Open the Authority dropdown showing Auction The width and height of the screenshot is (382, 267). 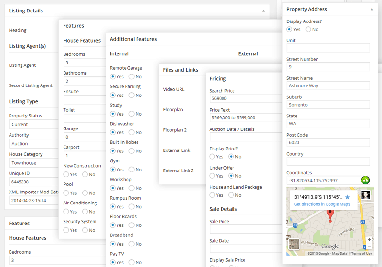[x=34, y=143]
